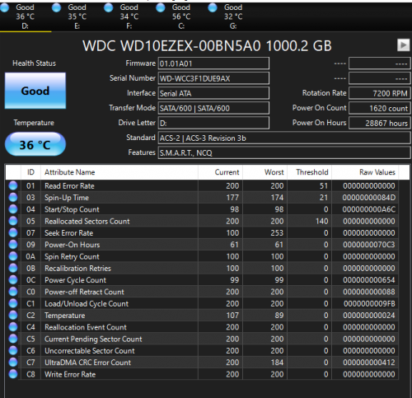
Task: Click the Power On Hours field 28867 hours
Action: pyautogui.click(x=380, y=123)
